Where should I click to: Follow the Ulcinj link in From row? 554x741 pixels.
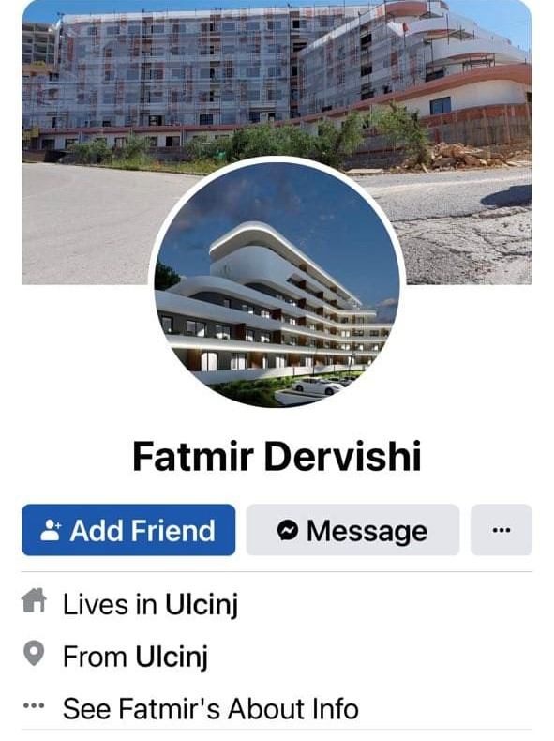(172, 657)
